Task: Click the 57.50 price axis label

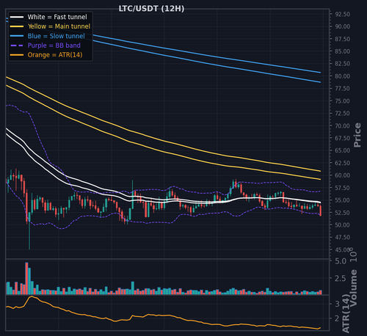Action: pyautogui.click(x=342, y=188)
